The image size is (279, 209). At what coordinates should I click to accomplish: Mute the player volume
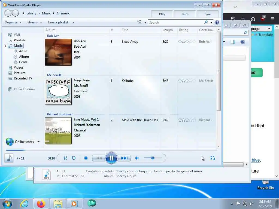coord(137,158)
